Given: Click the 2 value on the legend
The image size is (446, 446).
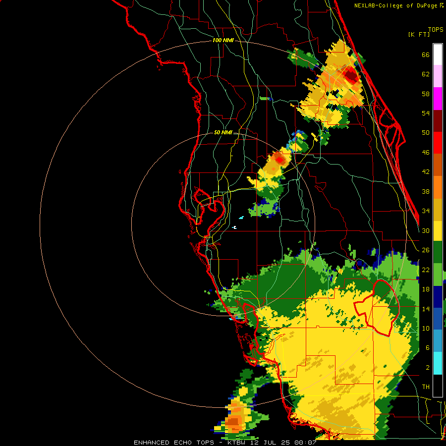Looking at the screenshot, I should [x=427, y=368].
